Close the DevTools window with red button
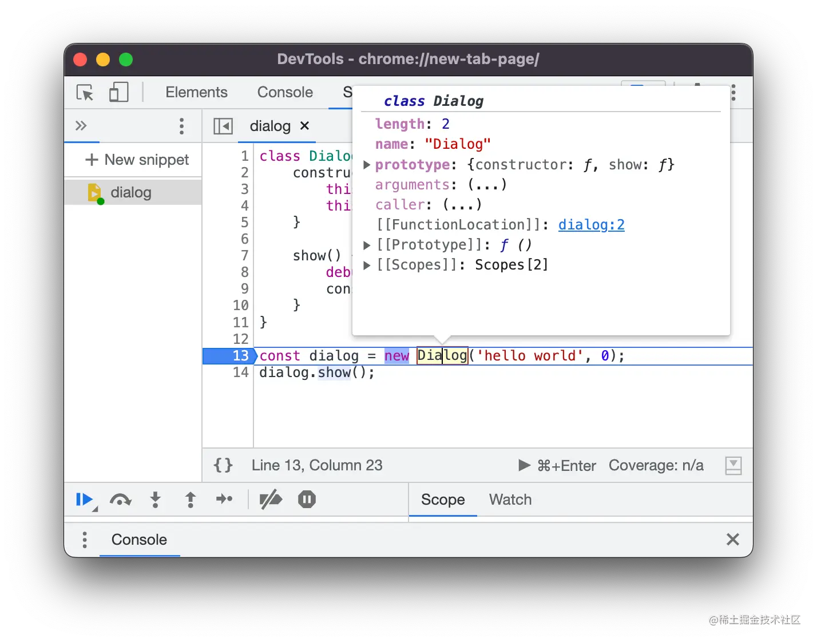This screenshot has width=817, height=642. coord(80,60)
